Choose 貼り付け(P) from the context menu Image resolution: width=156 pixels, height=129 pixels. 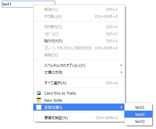click(79, 41)
